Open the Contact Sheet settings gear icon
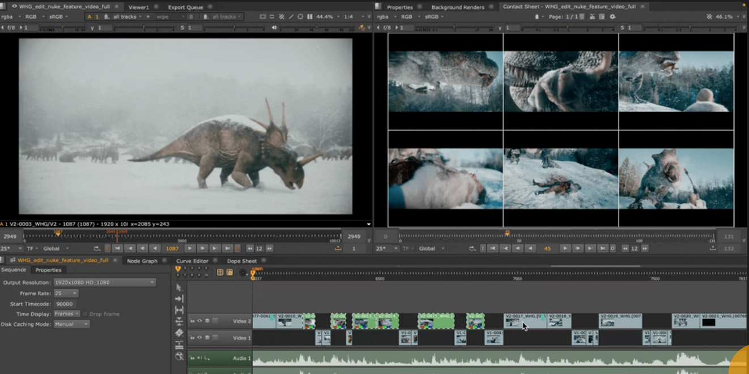 click(x=612, y=17)
